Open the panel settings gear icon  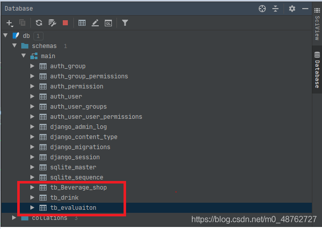(x=292, y=9)
